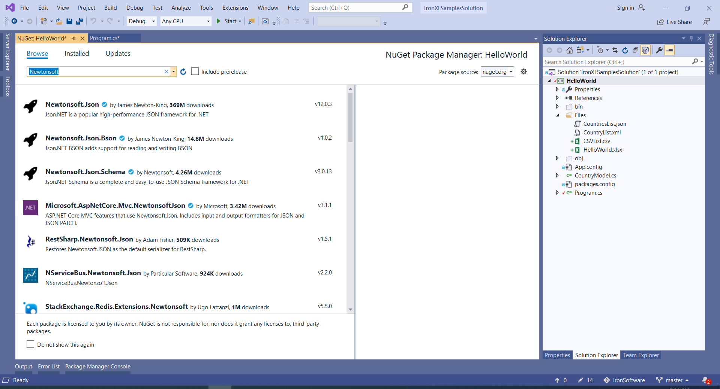The height and width of the screenshot is (389, 720).
Task: Click Sync with Active Document icon
Action: point(615,50)
